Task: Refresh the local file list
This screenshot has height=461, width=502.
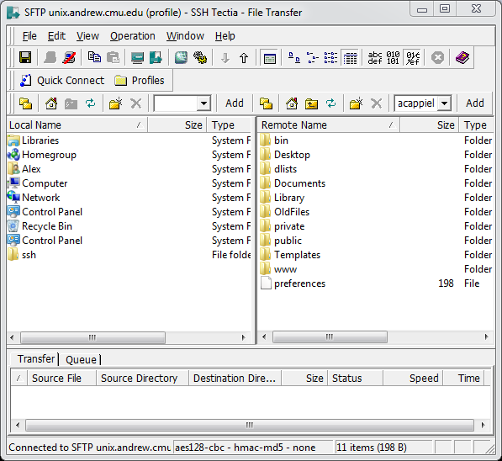Action: pyautogui.click(x=91, y=103)
